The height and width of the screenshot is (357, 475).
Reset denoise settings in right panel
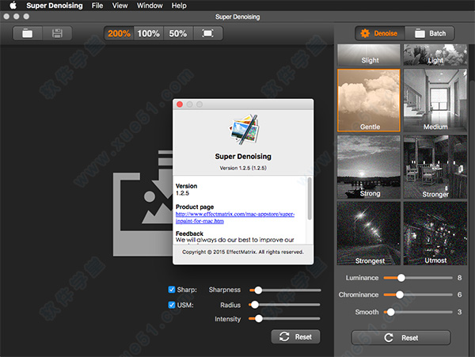point(401,338)
